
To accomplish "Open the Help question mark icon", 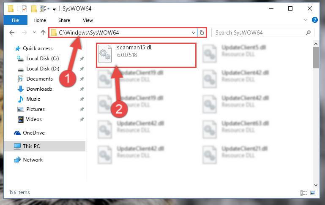I will point(314,20).
